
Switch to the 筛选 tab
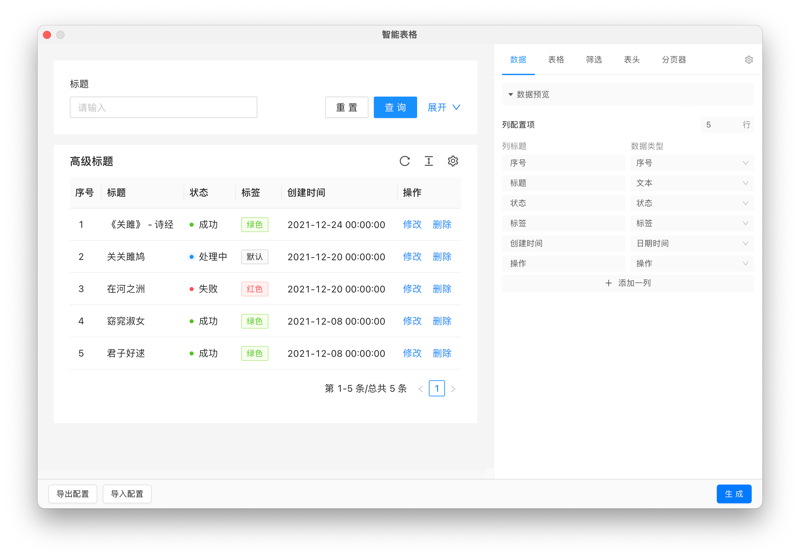tap(594, 60)
